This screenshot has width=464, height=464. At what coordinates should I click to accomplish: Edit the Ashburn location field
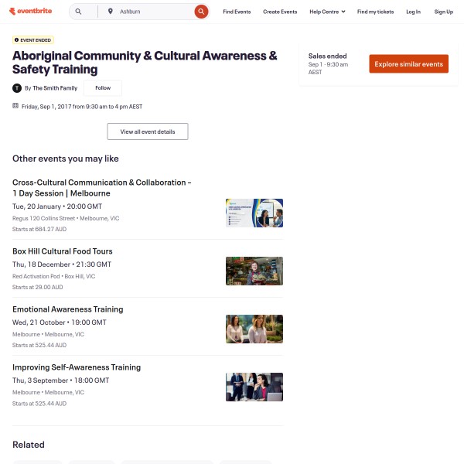coord(151,12)
